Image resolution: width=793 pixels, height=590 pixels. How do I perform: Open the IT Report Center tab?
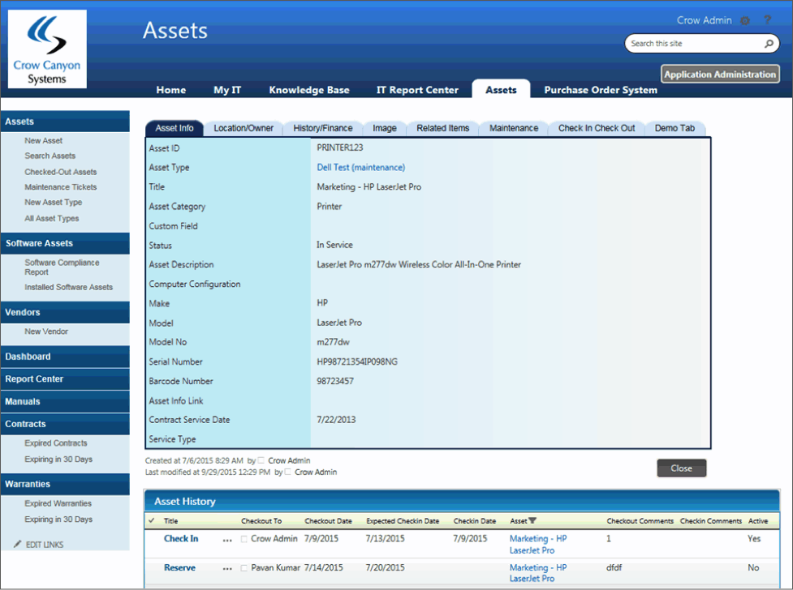click(417, 89)
